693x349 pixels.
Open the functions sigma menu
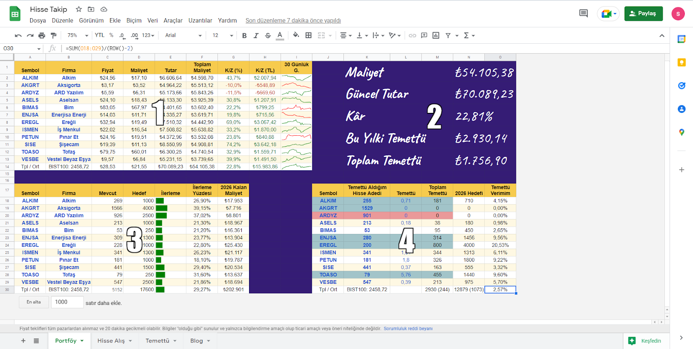point(469,35)
